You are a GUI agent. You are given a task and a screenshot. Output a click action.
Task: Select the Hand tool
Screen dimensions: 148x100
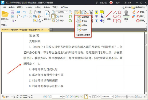click(x=35, y=12)
